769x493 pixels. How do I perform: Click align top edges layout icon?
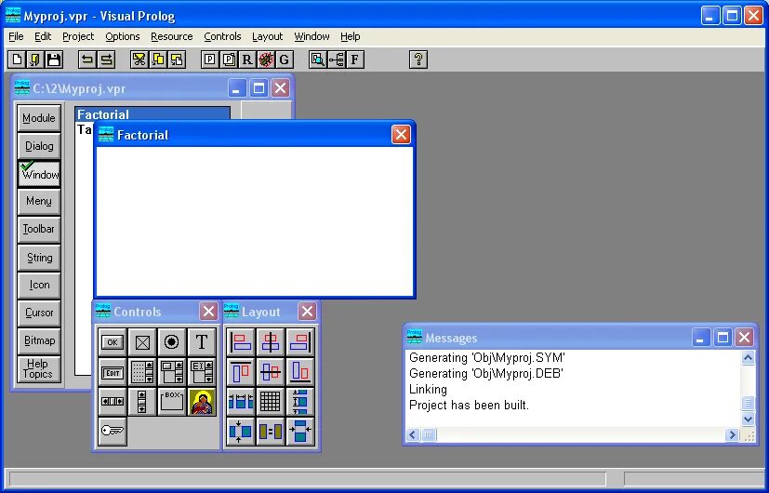(x=241, y=372)
